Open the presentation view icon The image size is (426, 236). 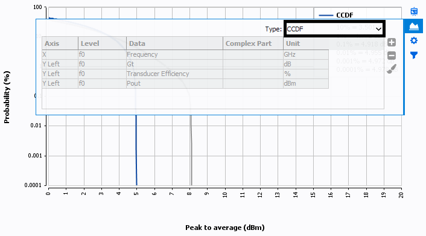tap(414, 11)
